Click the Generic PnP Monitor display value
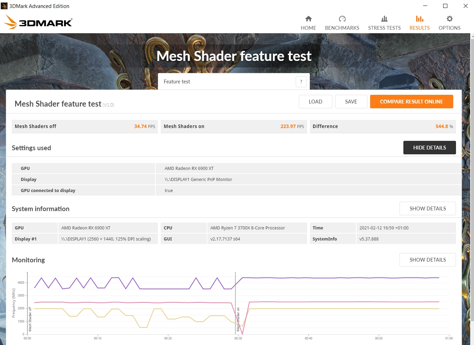The width and height of the screenshot is (474, 345). [198, 179]
